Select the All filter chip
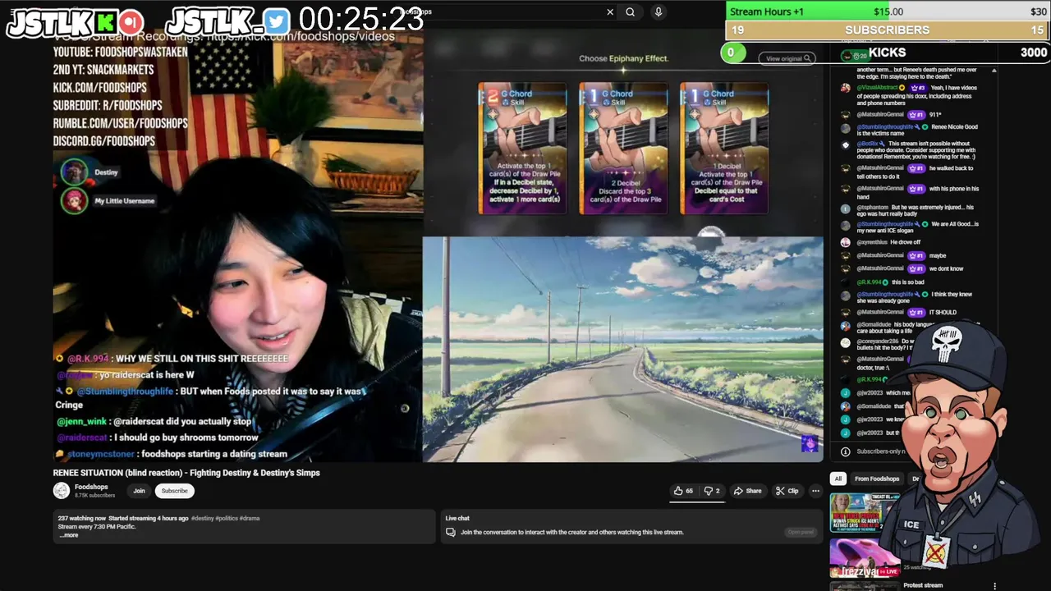This screenshot has height=591, width=1051. pos(838,479)
